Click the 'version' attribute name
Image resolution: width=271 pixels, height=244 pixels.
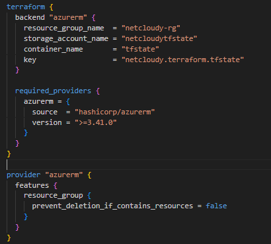(x=47, y=122)
